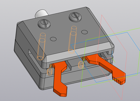Screen dimensions: 140x101
Task: Click the left wireframe spring at front
Action: point(50,72)
